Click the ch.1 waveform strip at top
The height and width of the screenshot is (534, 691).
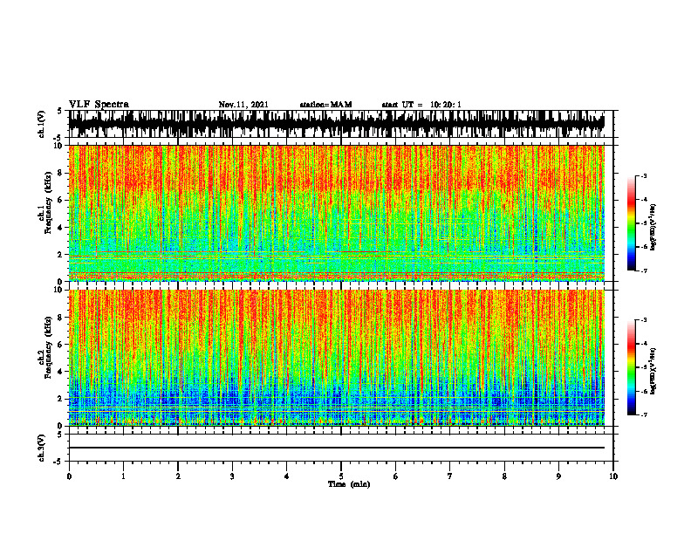coord(337,124)
